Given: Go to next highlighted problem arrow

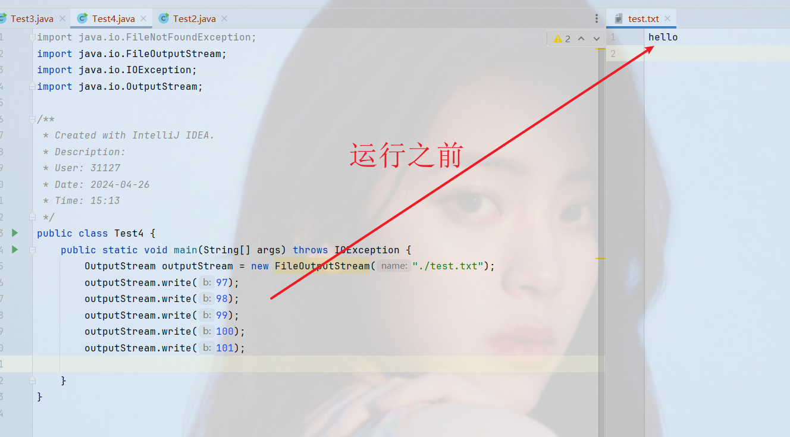Looking at the screenshot, I should [x=597, y=39].
